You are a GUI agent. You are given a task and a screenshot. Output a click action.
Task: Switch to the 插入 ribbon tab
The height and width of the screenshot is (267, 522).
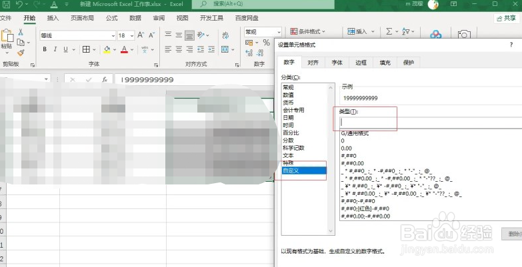53,18
